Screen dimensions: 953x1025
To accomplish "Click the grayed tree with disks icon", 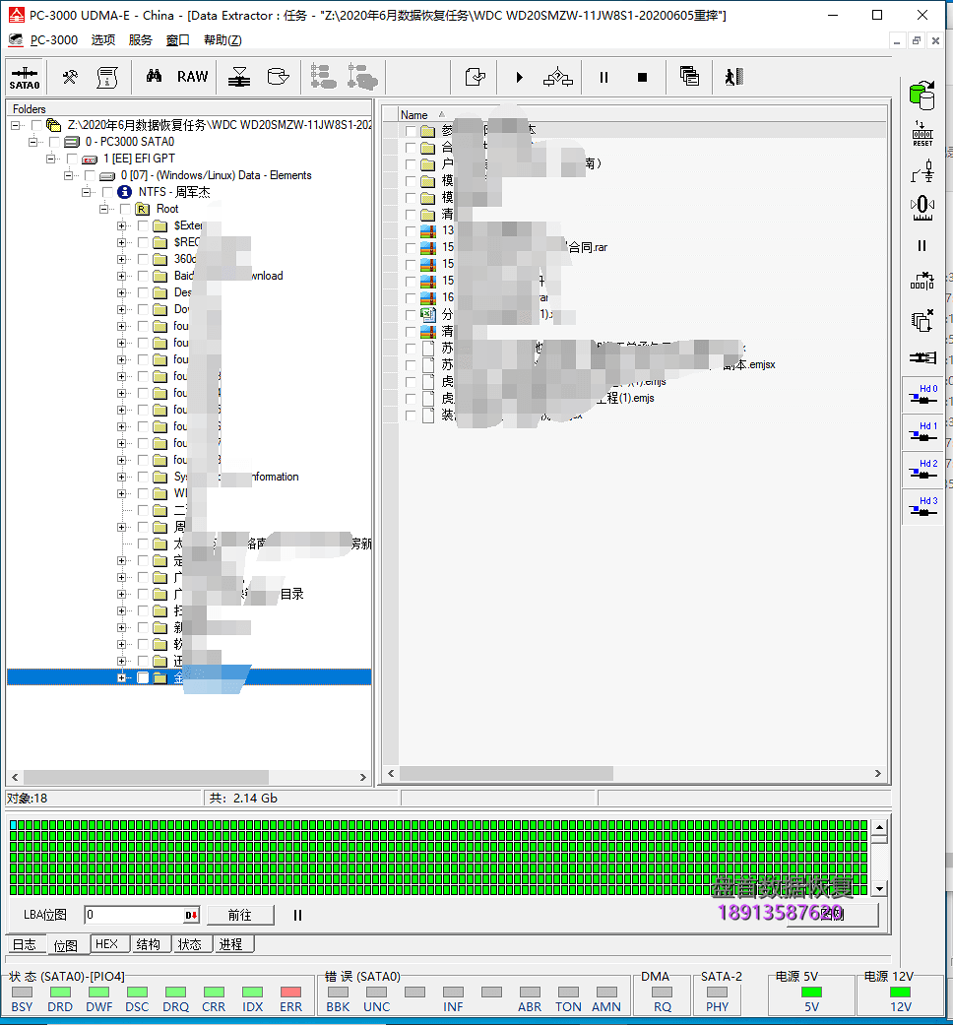I will 362,77.
